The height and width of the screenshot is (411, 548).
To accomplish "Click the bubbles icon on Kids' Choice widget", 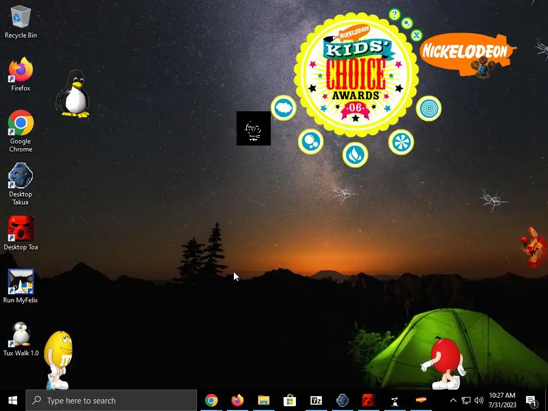I will (x=311, y=141).
